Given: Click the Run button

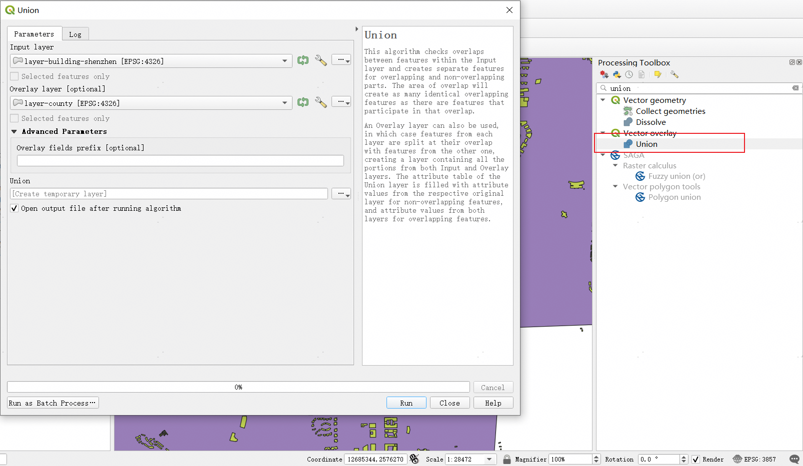Looking at the screenshot, I should (x=406, y=403).
